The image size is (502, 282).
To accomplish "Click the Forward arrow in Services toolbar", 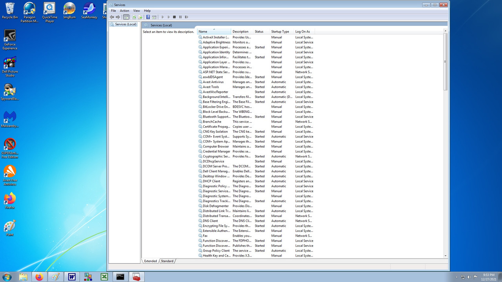I will 118,17.
